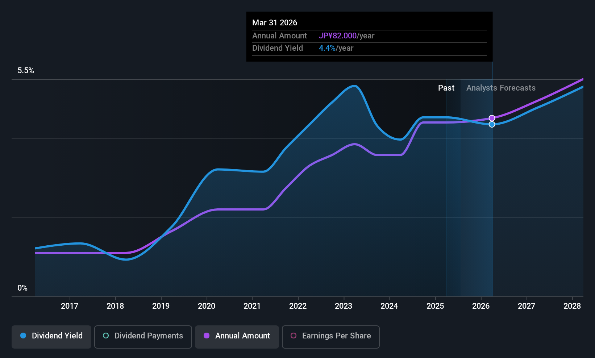Screen dimensions: 595x358
Task: Click the Past region label
Action: click(446, 88)
